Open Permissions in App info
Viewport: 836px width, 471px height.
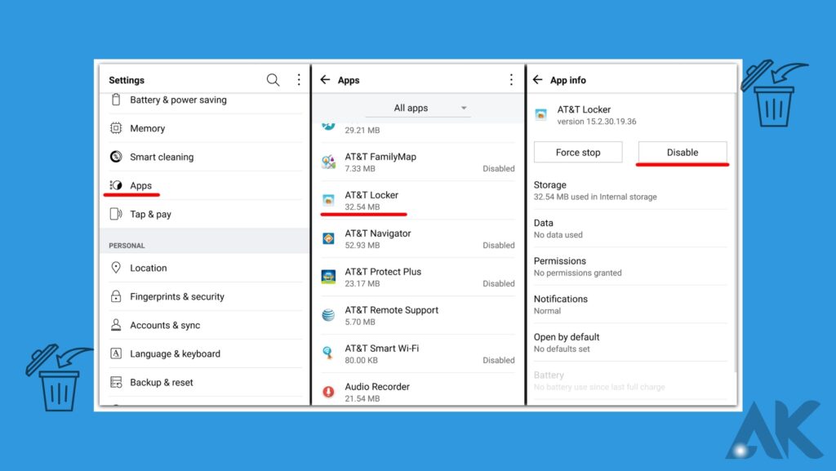click(x=630, y=266)
